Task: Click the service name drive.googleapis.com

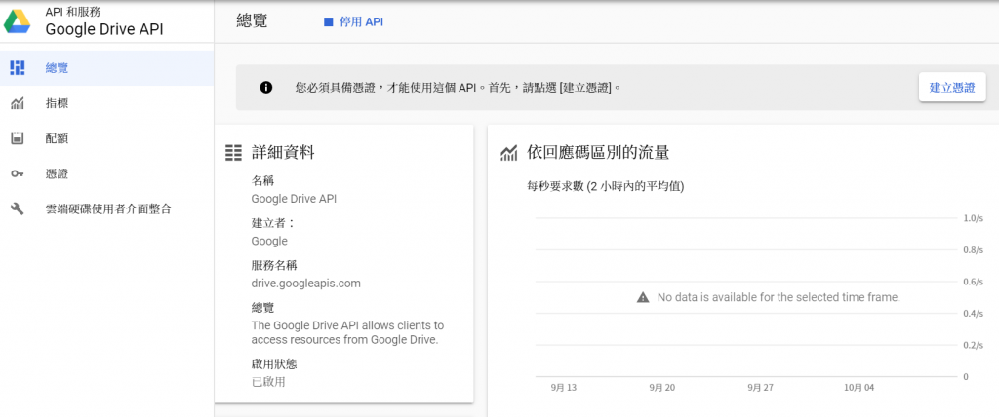Action: coord(306,284)
